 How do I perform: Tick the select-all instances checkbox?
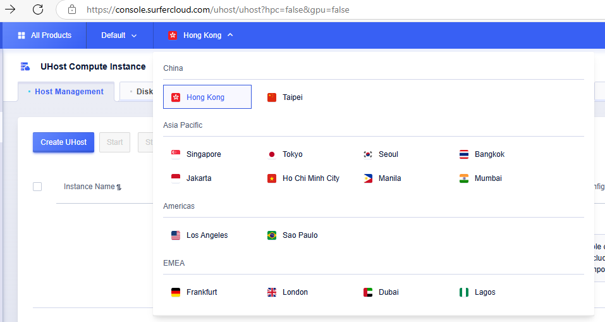37,187
